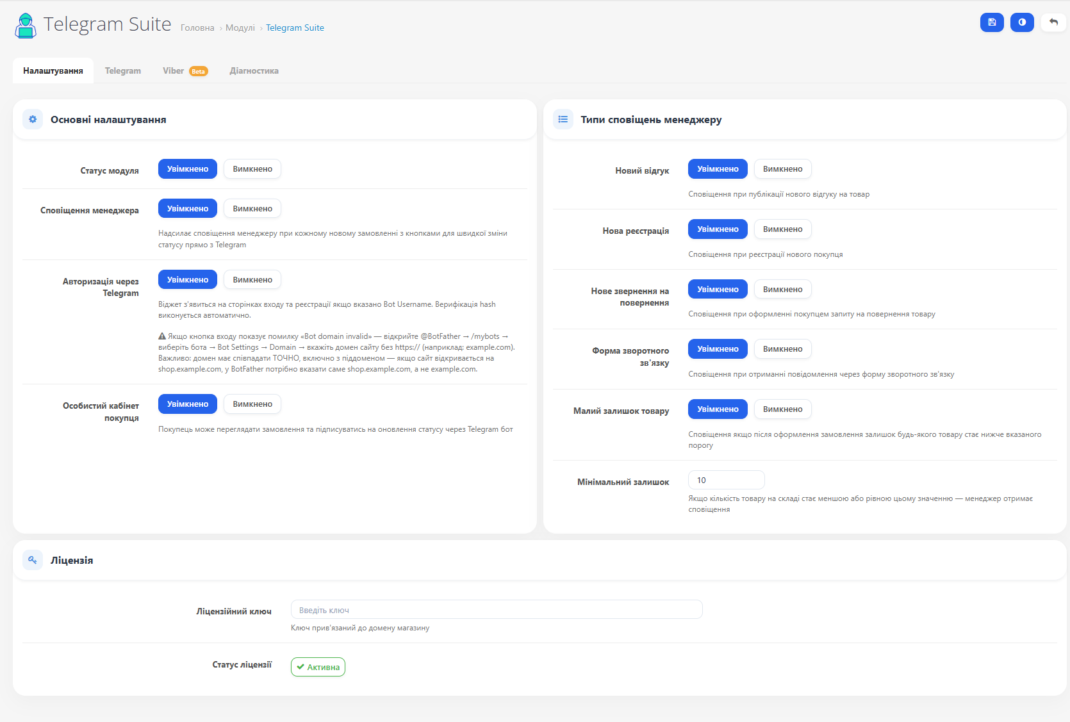Disable Нова реєстрація notifications
1070x722 pixels.
pos(783,229)
